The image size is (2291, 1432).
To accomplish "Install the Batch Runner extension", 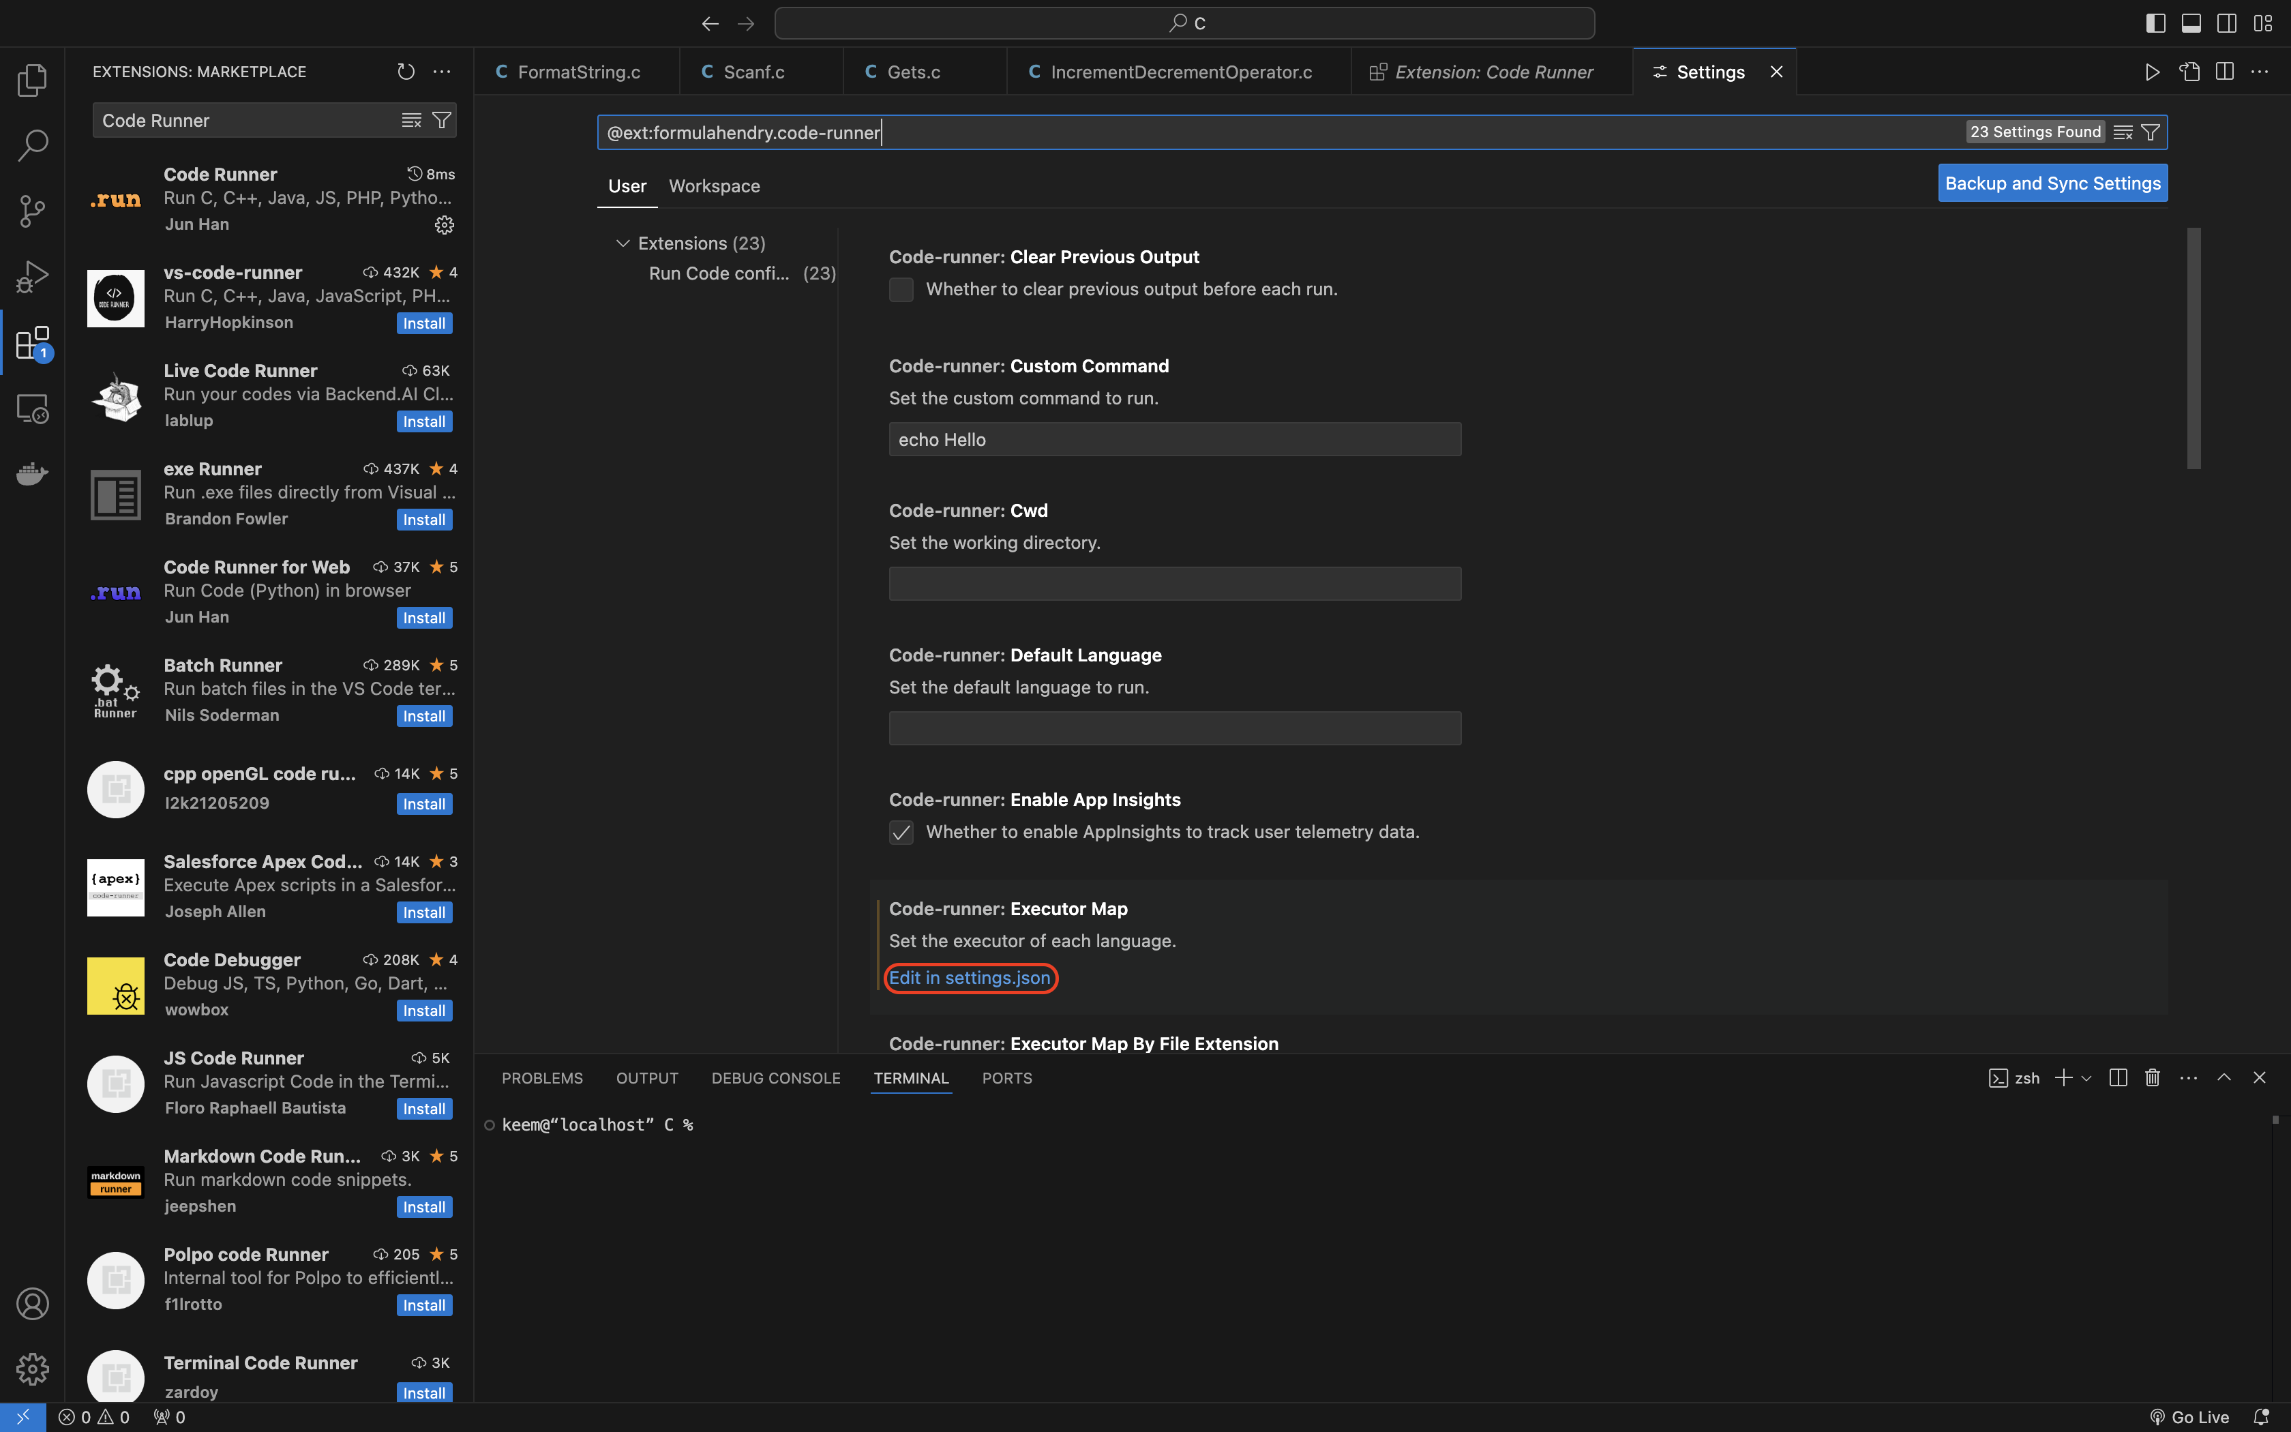I will tap(424, 717).
